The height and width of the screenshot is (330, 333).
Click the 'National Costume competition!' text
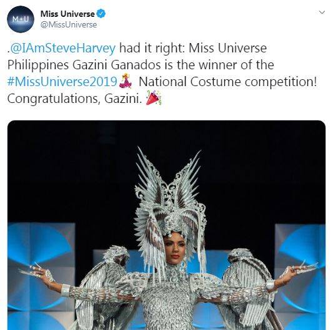point(227,82)
